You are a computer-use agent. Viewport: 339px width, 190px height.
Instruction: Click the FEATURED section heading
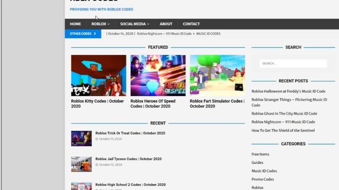pyautogui.click(x=158, y=47)
